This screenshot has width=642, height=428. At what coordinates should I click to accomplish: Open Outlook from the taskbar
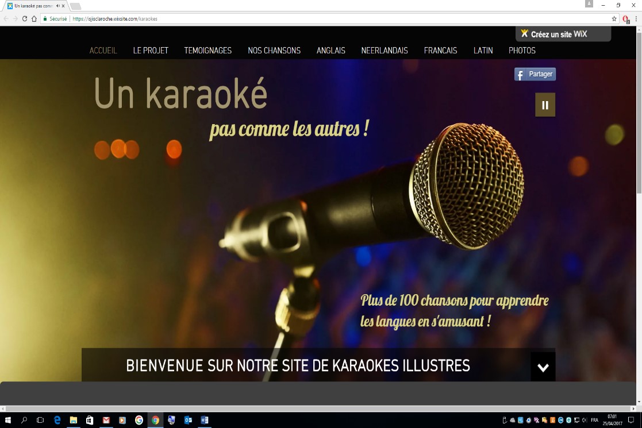click(x=187, y=421)
